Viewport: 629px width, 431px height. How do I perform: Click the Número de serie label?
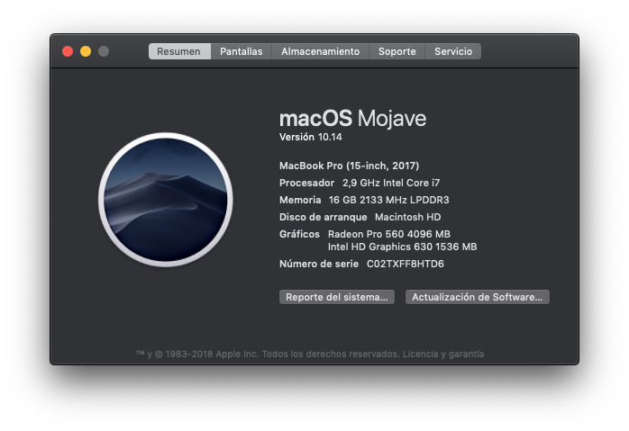coord(319,264)
